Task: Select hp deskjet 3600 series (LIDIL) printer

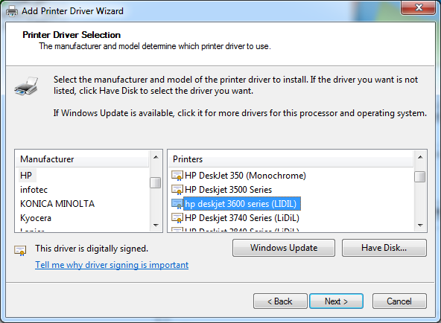Action: coord(242,204)
